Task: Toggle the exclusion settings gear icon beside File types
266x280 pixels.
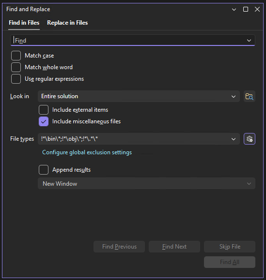Action: click(x=250, y=139)
